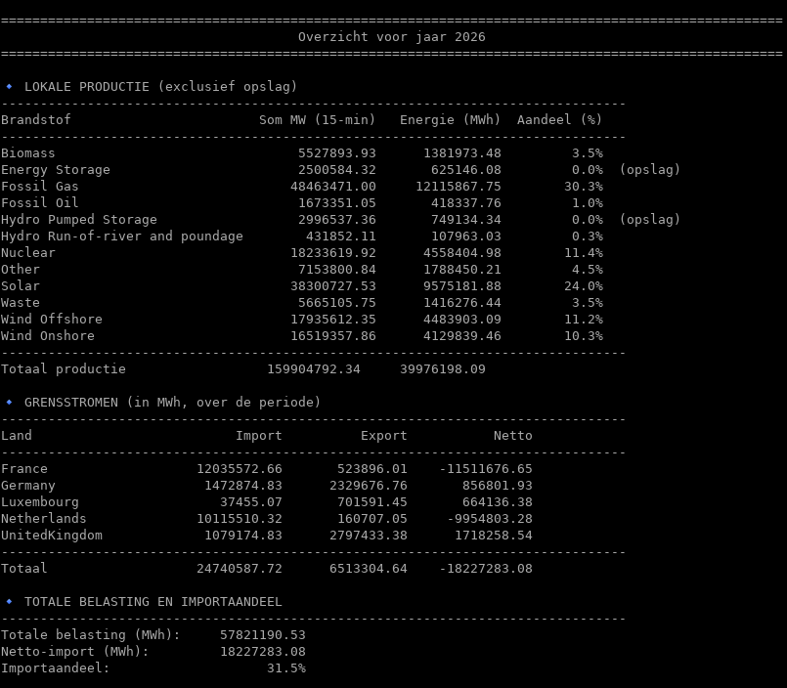Select the "Germany" row label

[x=28, y=486]
